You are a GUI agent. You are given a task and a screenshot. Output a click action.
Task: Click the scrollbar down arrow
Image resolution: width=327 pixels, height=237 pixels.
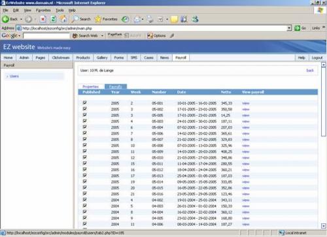pyautogui.click(x=324, y=226)
